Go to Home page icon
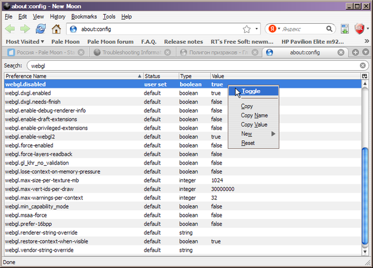Viewport: 373px width, 268px height. (x=57, y=29)
